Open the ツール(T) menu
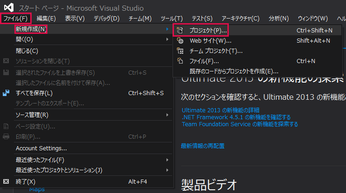The height and width of the screenshot is (193, 346). [172, 18]
